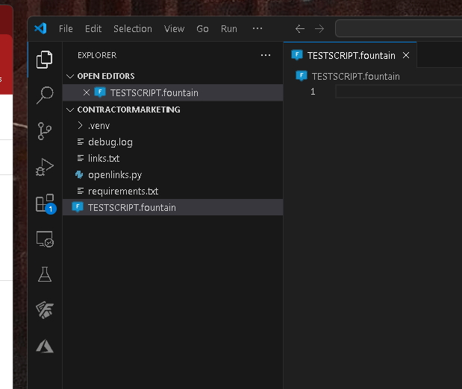Open requirements.txt in the file tree

coord(172,192)
